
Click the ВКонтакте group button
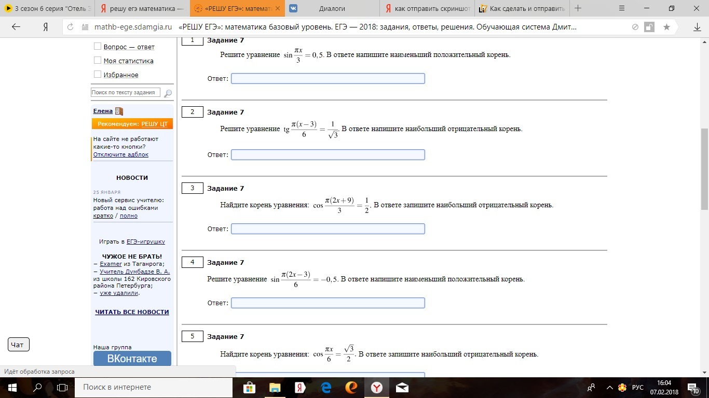pyautogui.click(x=132, y=359)
